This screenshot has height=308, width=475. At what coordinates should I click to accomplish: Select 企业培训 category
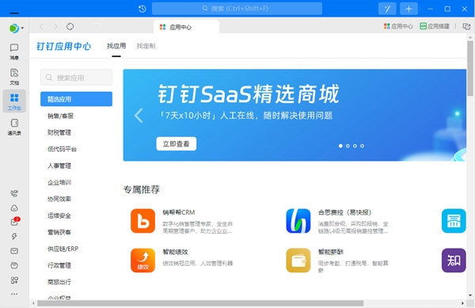[59, 182]
